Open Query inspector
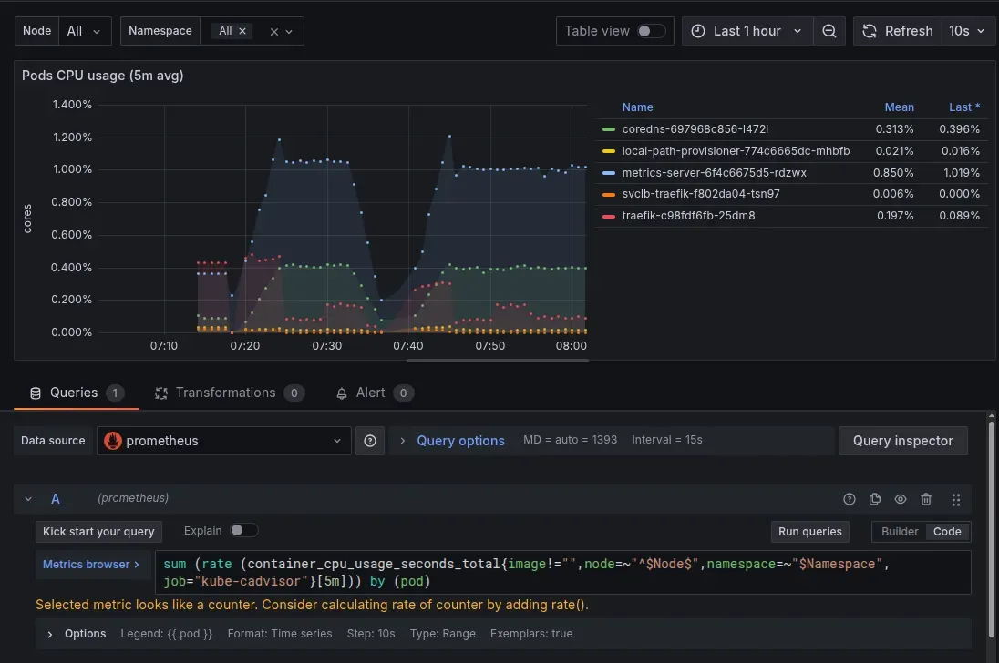999x663 pixels. [x=902, y=441]
